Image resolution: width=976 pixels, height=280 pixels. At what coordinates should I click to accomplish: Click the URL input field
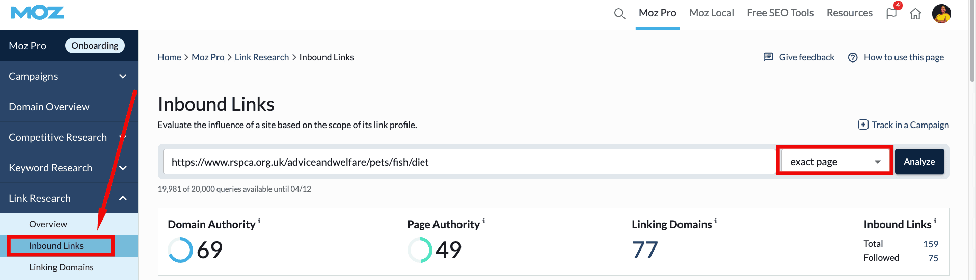(x=469, y=162)
